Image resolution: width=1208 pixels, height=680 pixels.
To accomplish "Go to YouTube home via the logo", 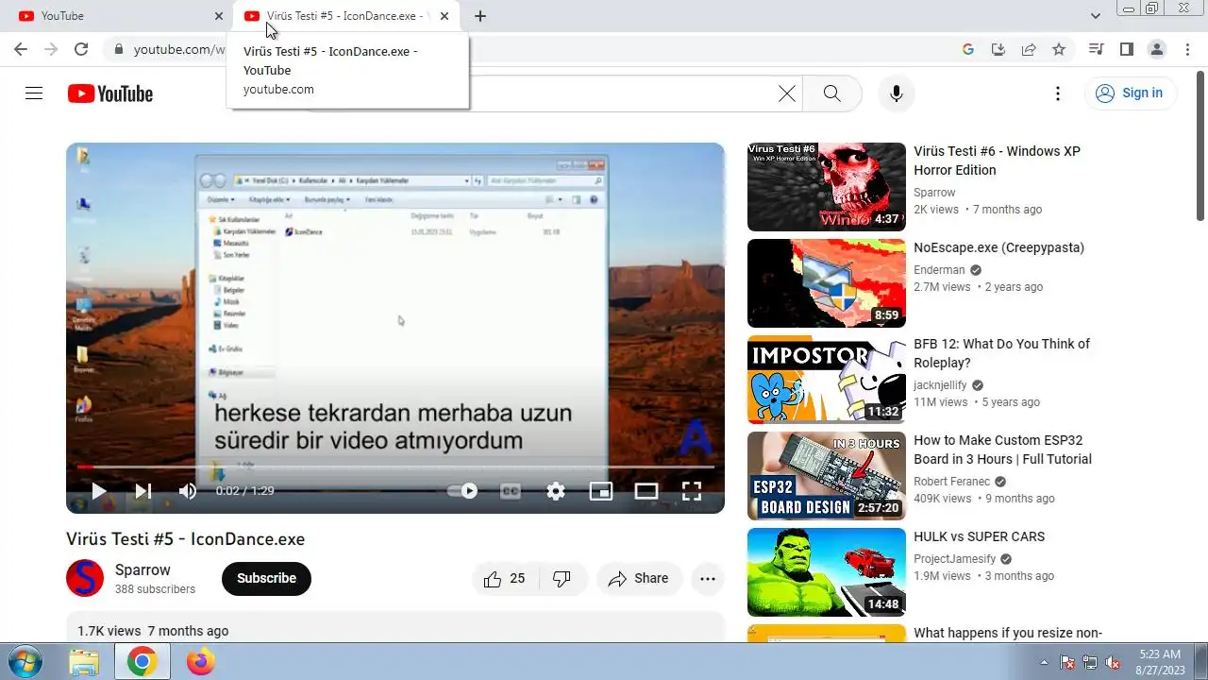I will point(110,93).
